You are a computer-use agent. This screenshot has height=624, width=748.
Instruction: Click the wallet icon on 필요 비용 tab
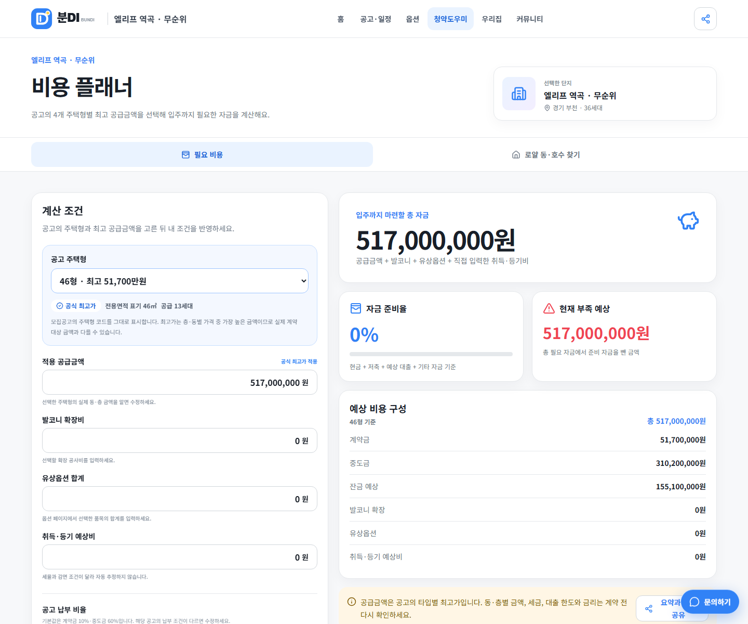tap(185, 155)
